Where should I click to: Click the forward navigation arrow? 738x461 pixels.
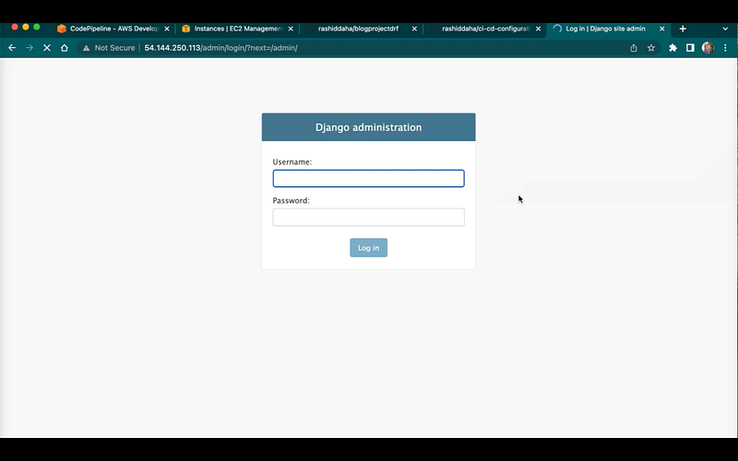pyautogui.click(x=30, y=48)
